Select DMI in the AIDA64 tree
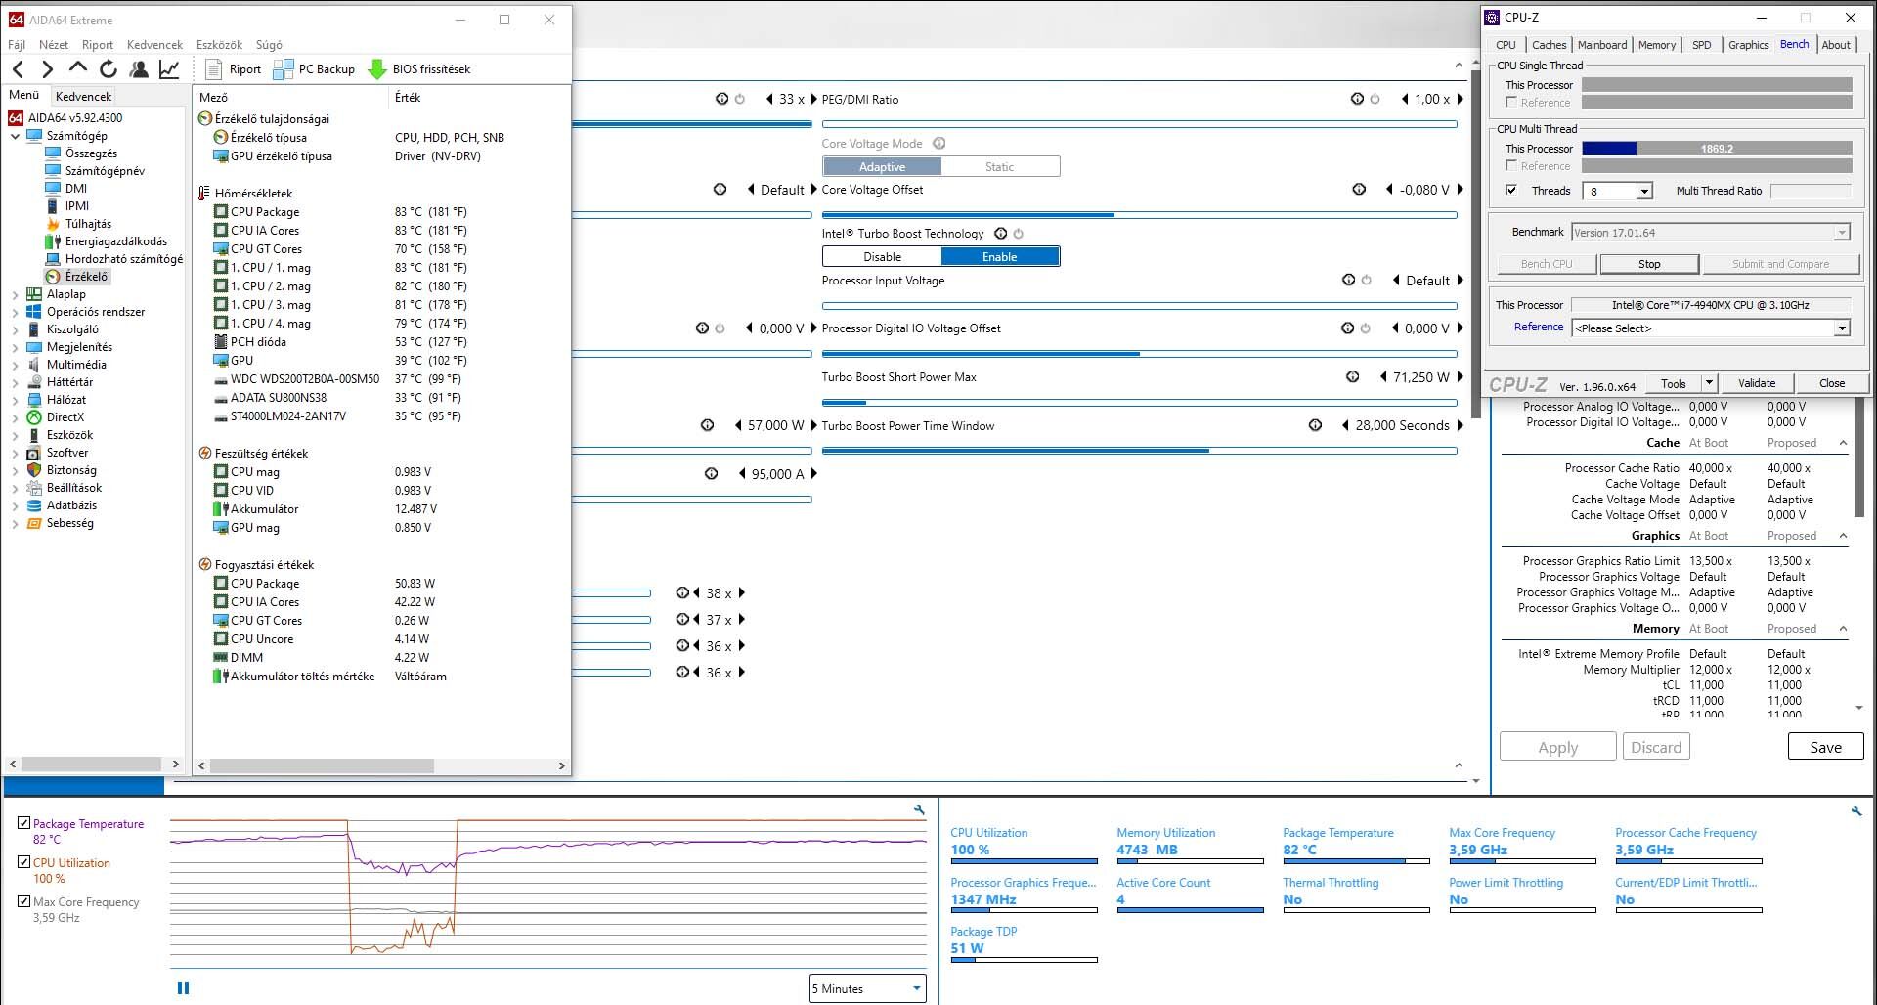This screenshot has width=1877, height=1005. click(x=75, y=189)
